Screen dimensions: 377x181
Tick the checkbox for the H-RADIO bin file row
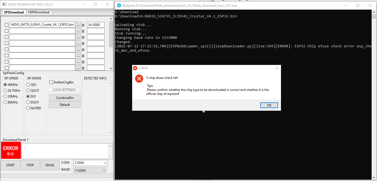[7, 25]
